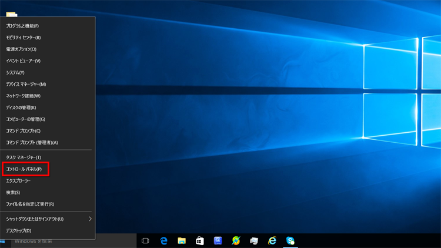Expand the シャットダウンまたはサインアウト submenu arrow

pos(90,219)
